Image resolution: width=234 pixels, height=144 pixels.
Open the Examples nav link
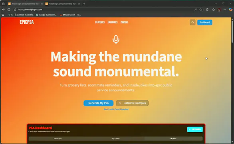point(113,22)
